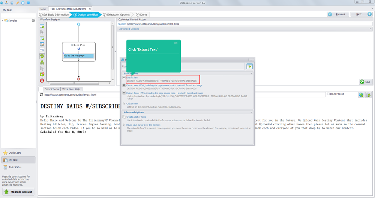
Task: Switch to the Data Schema tab
Action: pos(52,89)
